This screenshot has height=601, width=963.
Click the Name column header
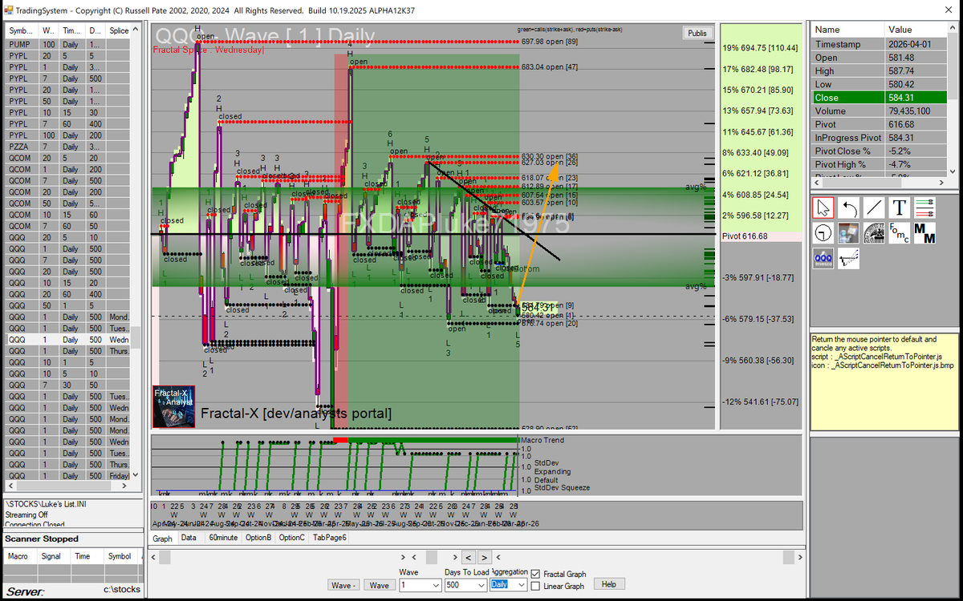(x=848, y=29)
